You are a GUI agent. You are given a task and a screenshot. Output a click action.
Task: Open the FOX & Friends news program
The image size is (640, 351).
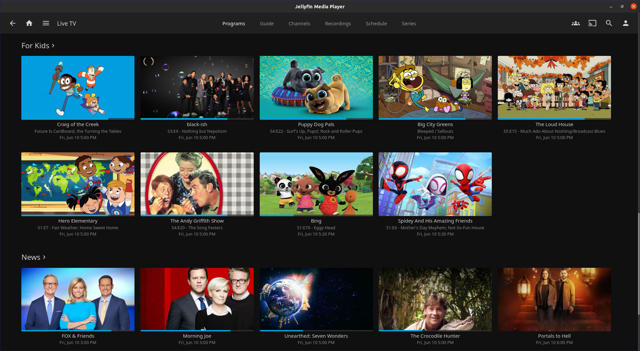[x=78, y=299]
